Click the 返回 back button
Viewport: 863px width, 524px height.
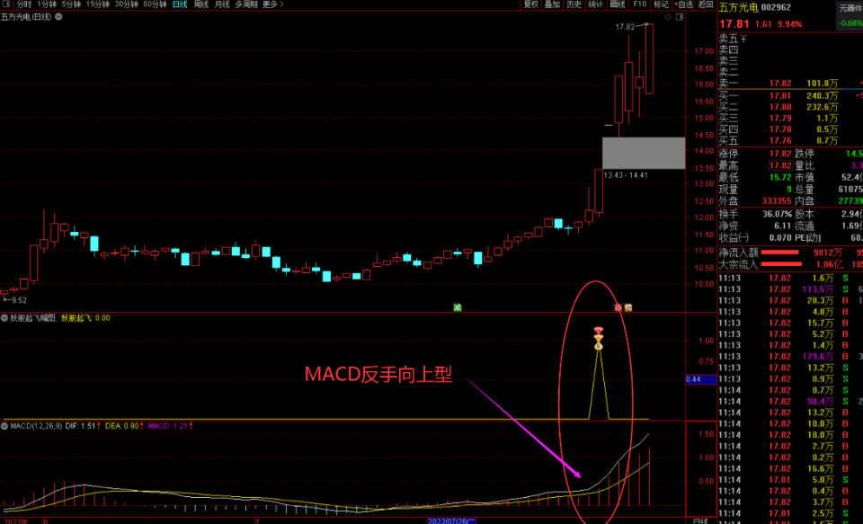click(706, 4)
